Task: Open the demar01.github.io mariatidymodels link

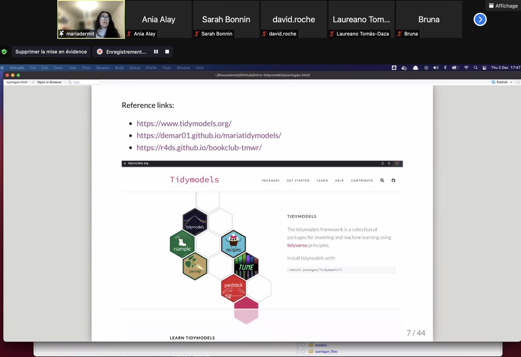Action: [209, 135]
